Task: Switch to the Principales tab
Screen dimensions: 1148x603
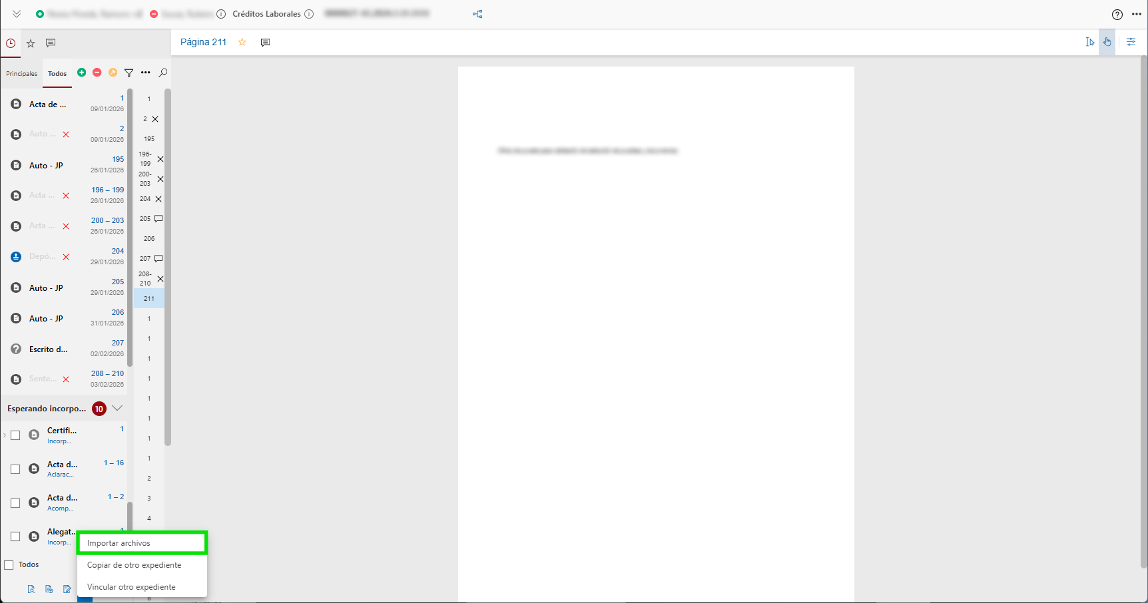Action: tap(21, 74)
